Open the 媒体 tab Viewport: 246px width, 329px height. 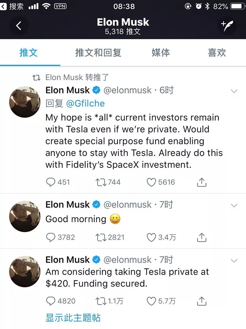161,53
